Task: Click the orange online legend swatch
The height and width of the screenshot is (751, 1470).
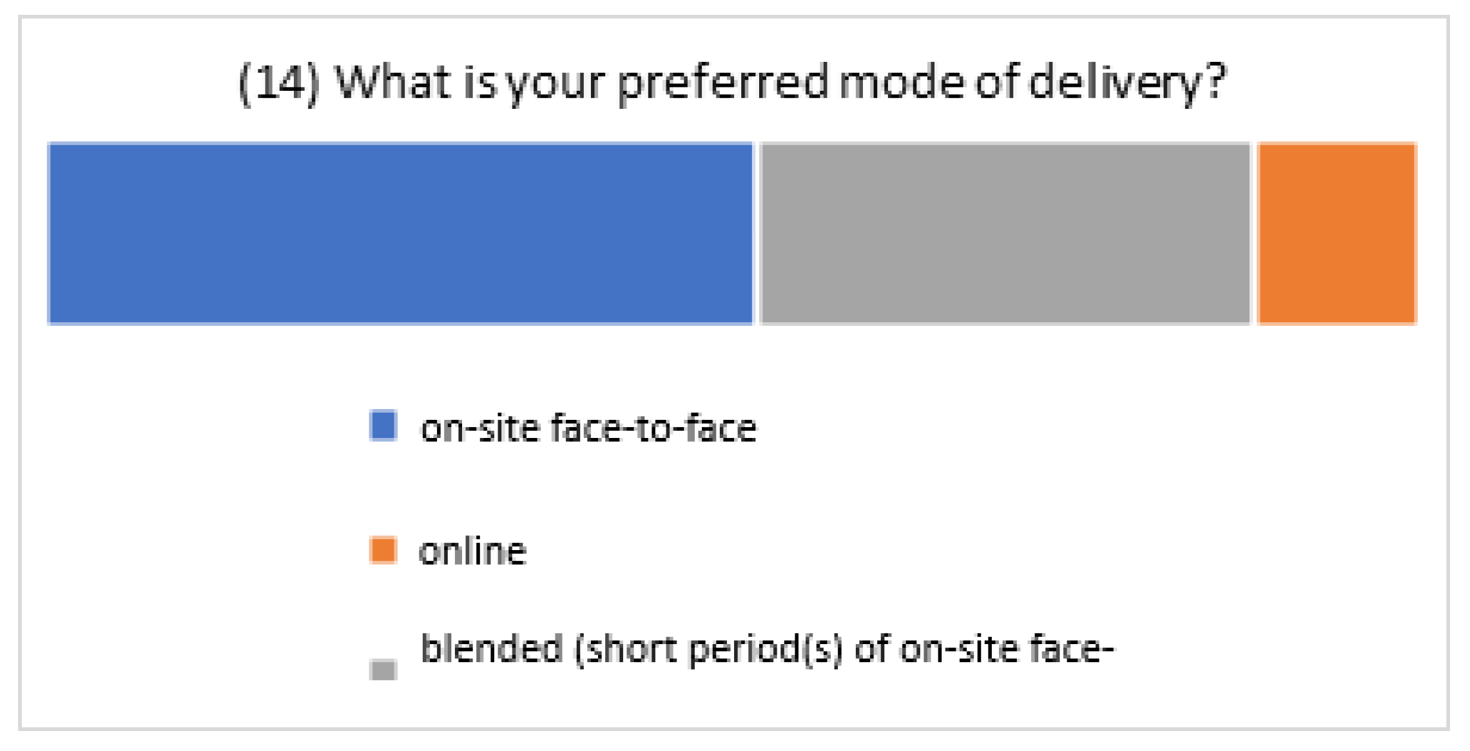Action: pyautogui.click(x=383, y=551)
